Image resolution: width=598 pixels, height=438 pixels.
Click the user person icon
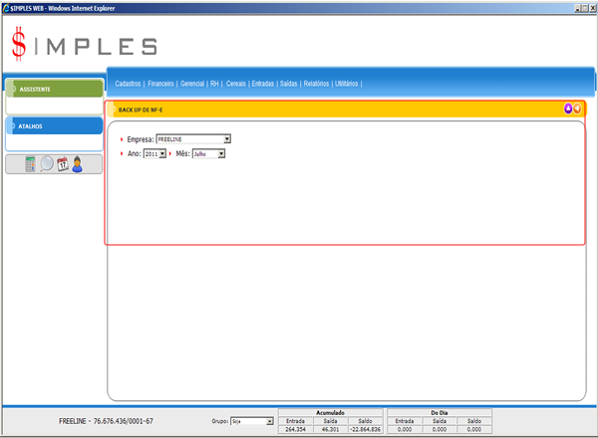[x=77, y=164]
